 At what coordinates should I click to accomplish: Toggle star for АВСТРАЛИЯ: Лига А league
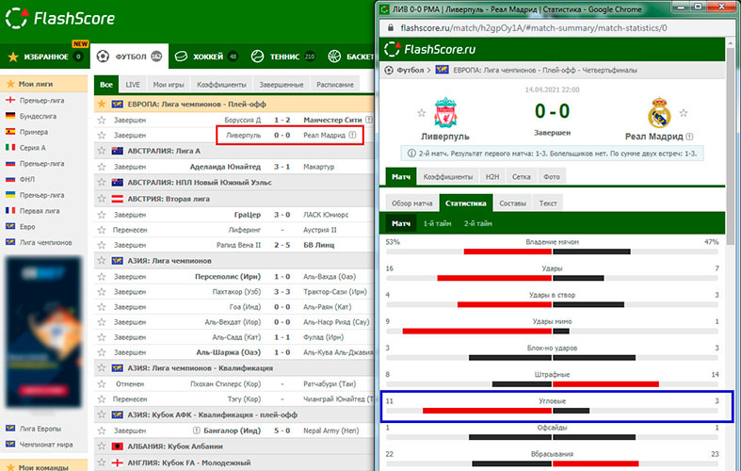point(101,151)
